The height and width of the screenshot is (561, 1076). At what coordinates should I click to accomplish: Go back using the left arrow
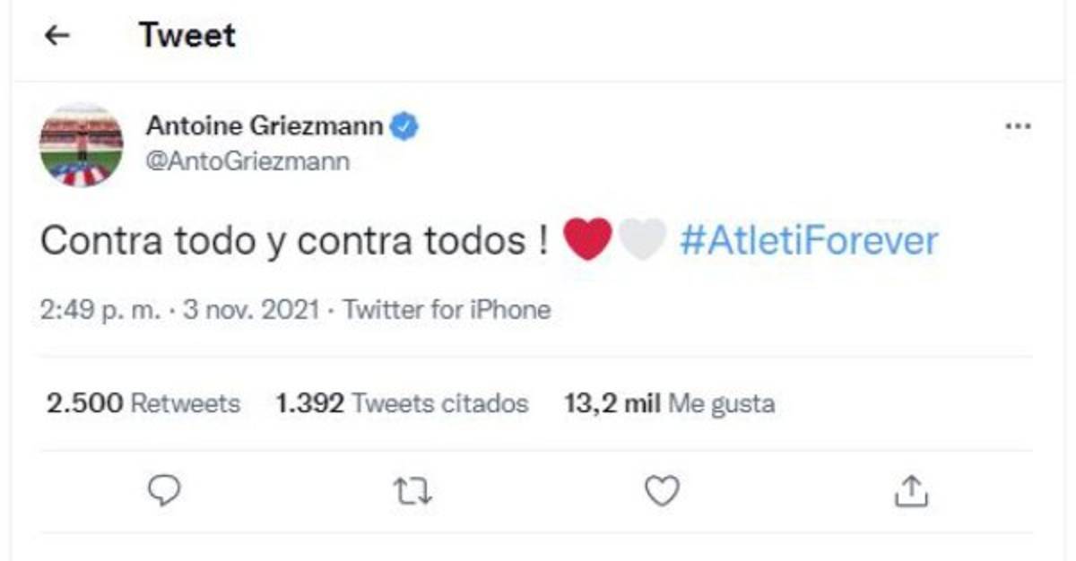(x=57, y=36)
